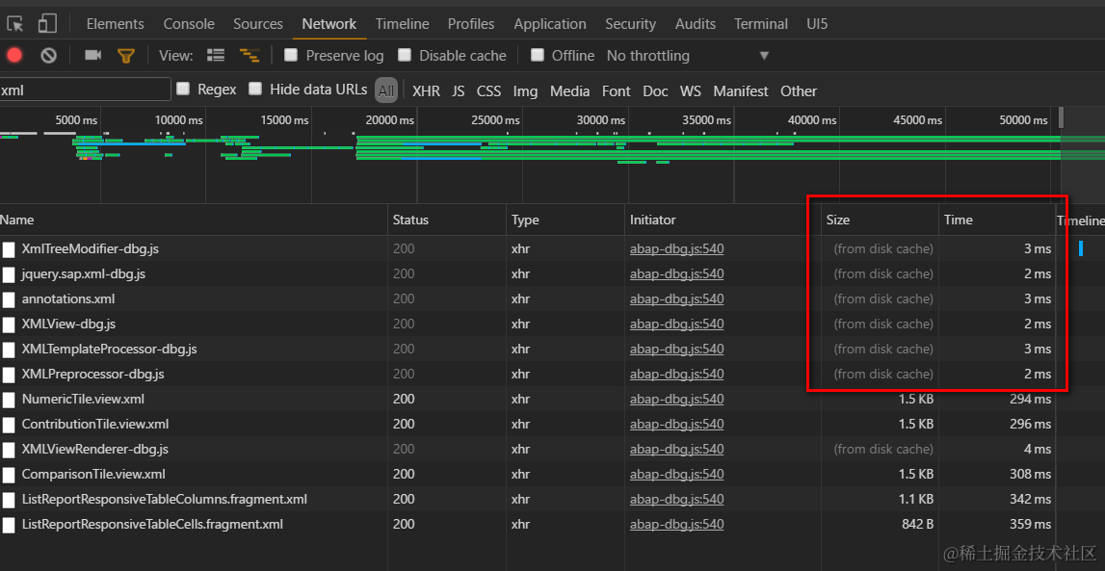Filter requests by Media
Screen dimensions: 1105x571
click(x=570, y=91)
